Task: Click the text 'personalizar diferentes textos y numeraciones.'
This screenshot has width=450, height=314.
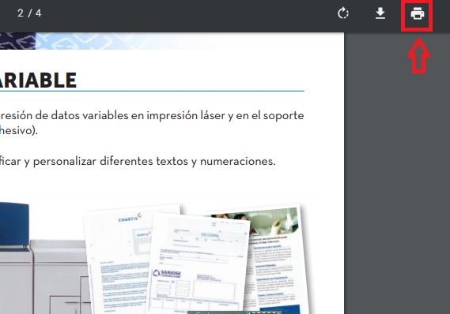Action: 154,161
